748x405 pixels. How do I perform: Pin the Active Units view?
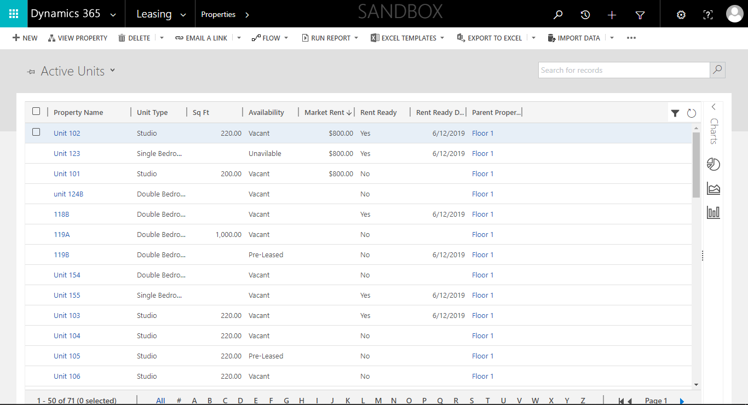[31, 72]
